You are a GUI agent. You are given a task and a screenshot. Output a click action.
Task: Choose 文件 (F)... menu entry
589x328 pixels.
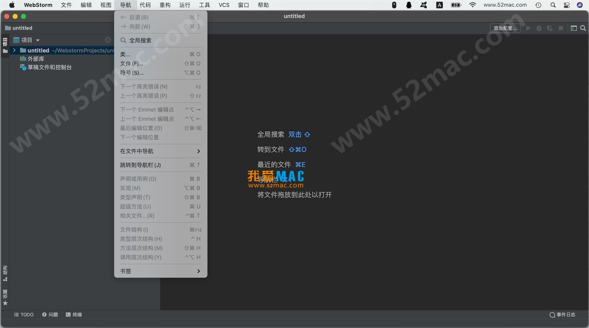[x=160, y=63]
